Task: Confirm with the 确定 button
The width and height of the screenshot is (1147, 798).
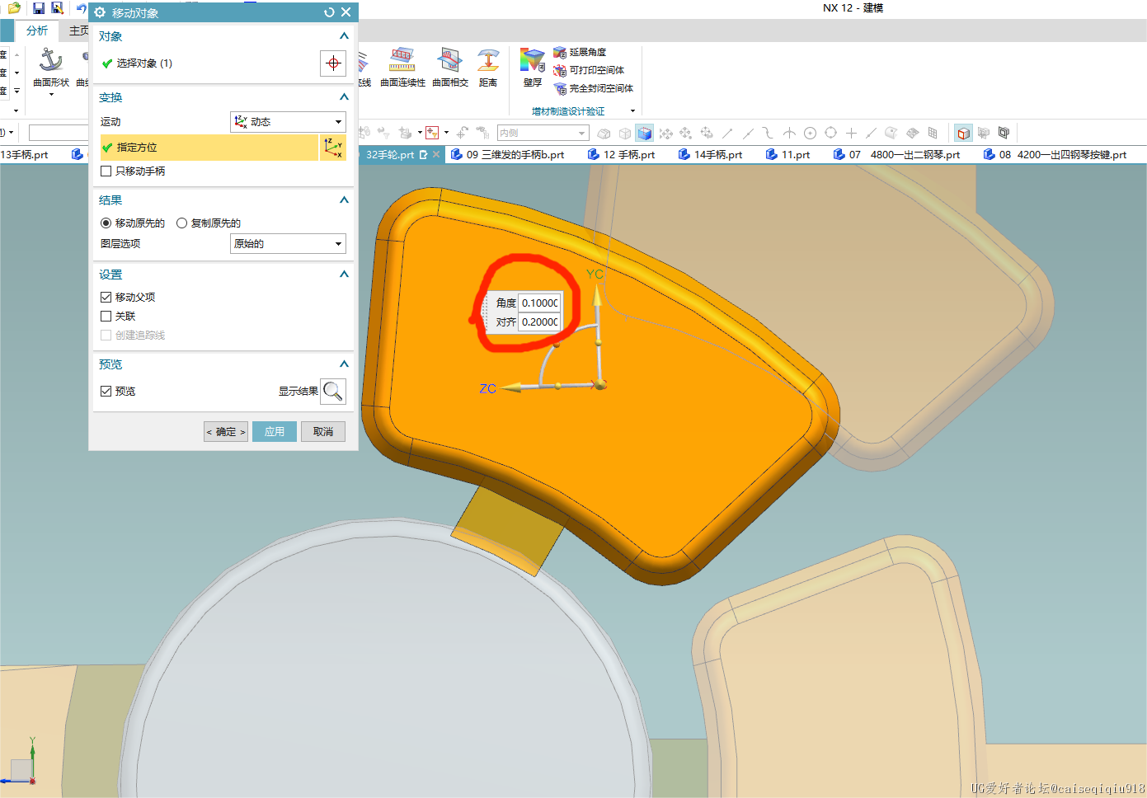Action: coord(226,432)
